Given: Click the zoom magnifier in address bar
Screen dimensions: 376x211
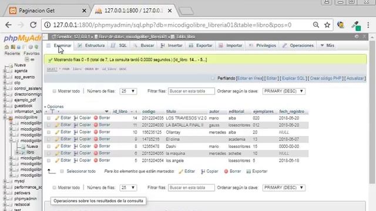Looking at the screenshot, I should pos(316,25).
